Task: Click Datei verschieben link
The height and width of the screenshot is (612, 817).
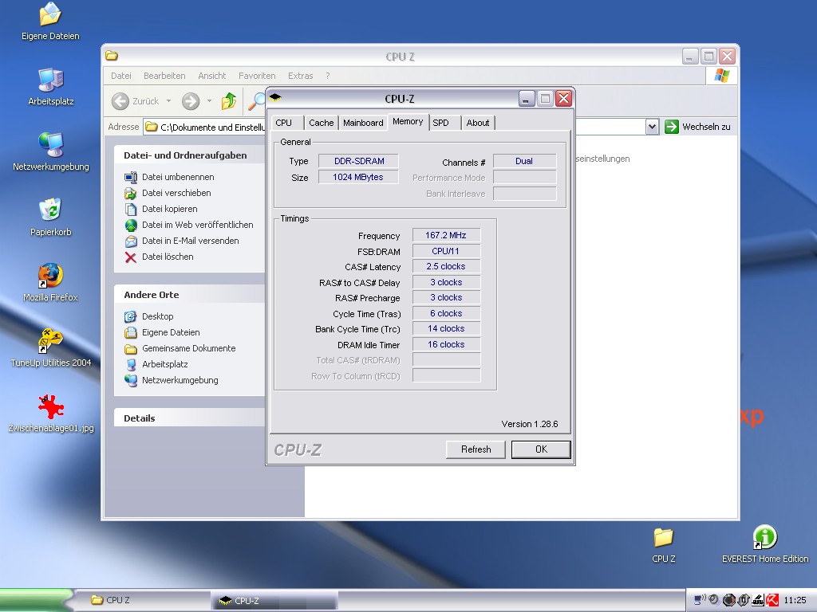Action: click(176, 193)
